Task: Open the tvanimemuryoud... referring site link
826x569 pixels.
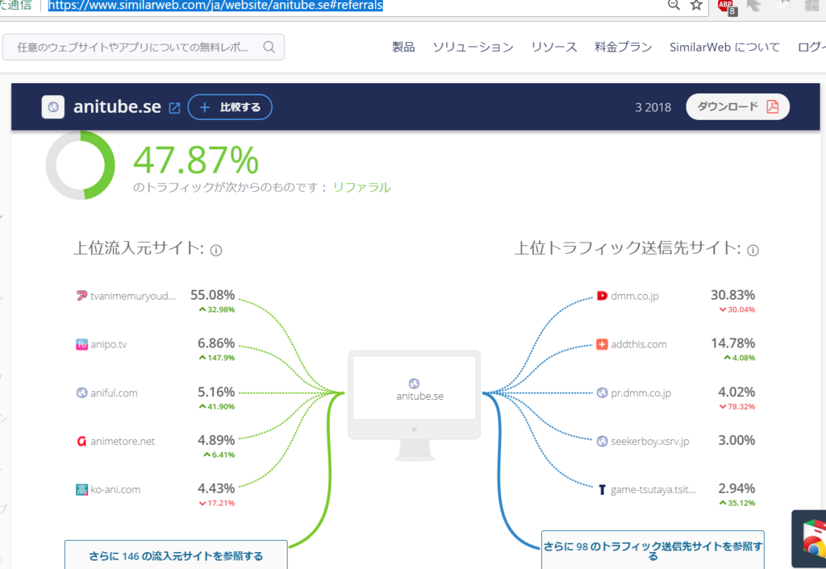Action: (133, 296)
